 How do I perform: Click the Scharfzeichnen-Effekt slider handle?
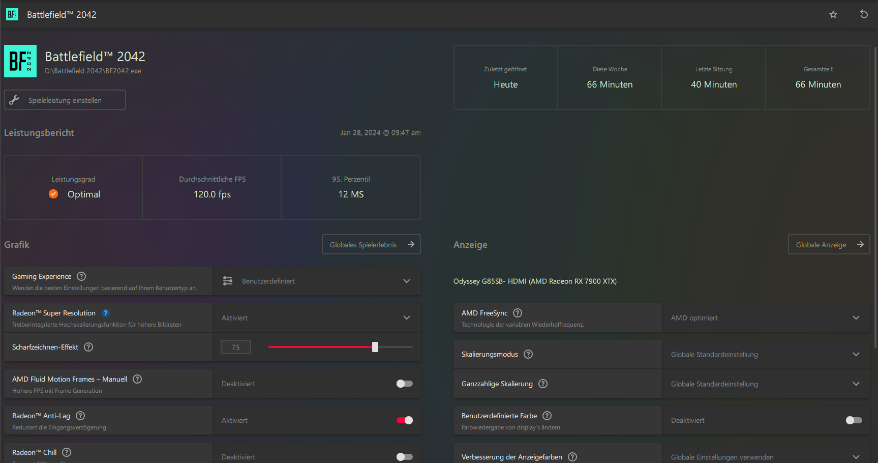(375, 347)
